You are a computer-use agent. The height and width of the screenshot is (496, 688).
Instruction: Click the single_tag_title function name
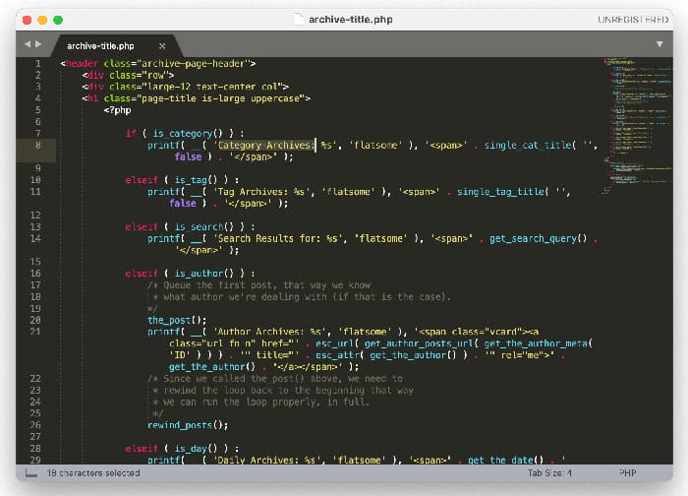(500, 192)
